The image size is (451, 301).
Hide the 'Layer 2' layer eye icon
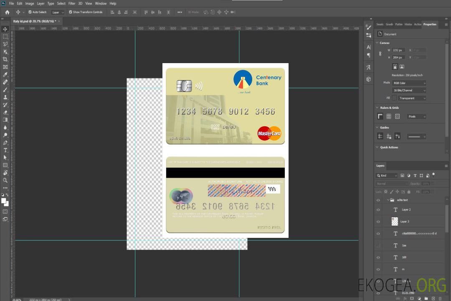point(378,210)
